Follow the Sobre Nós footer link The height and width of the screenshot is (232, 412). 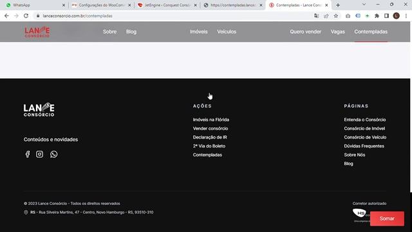[355, 155]
